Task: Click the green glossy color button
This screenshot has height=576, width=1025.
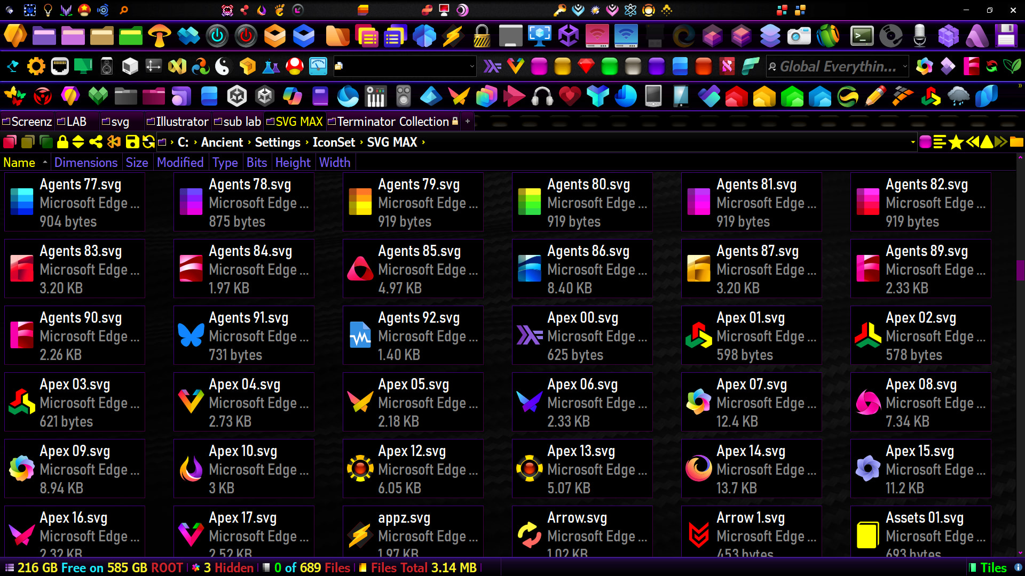Action: (x=610, y=67)
